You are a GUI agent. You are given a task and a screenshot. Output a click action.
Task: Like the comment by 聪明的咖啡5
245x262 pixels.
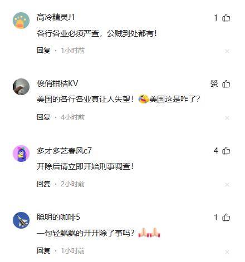point(226,217)
